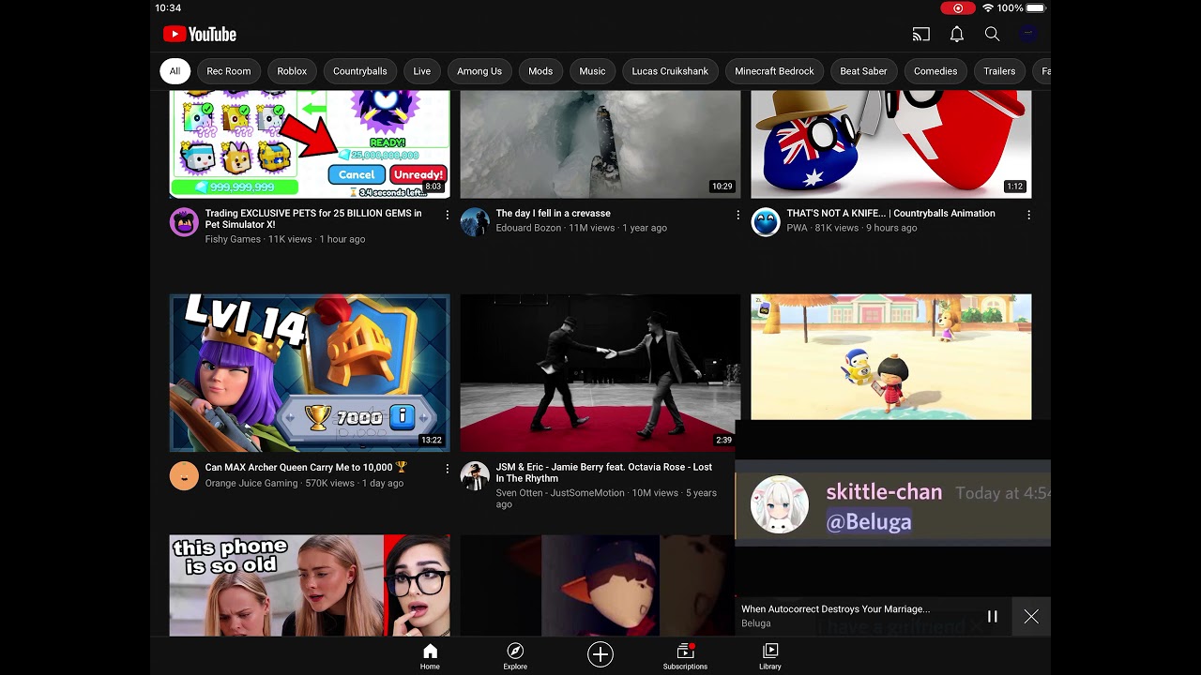Open title 'The day I fell in a crevasse'
This screenshot has width=1201, height=675.
pos(553,214)
